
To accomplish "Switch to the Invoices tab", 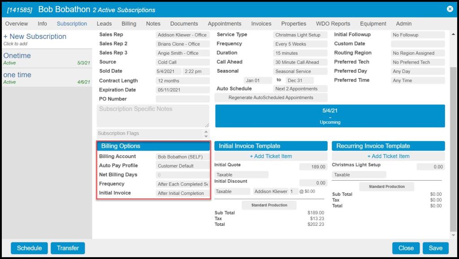I will [x=261, y=24].
